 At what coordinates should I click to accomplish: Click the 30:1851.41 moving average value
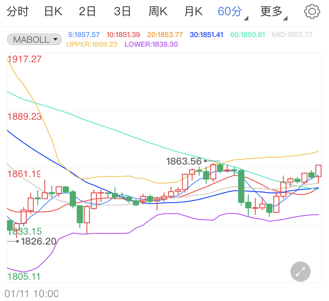tap(206, 35)
